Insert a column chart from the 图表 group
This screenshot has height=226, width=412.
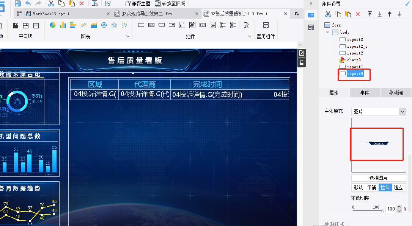(x=63, y=25)
